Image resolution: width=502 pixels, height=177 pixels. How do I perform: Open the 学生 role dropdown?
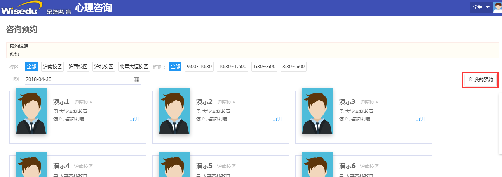pyautogui.click(x=481, y=7)
